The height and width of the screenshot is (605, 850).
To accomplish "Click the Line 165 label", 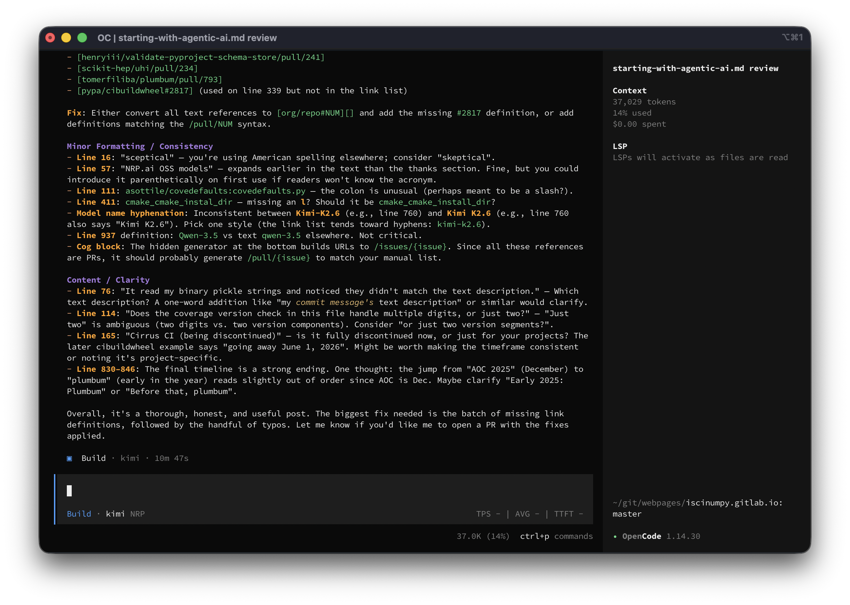I will [x=96, y=336].
